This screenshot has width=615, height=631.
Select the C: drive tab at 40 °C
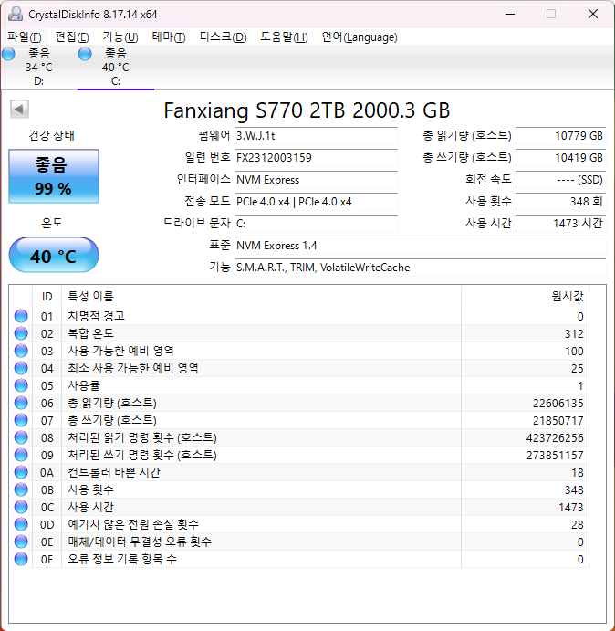click(116, 67)
